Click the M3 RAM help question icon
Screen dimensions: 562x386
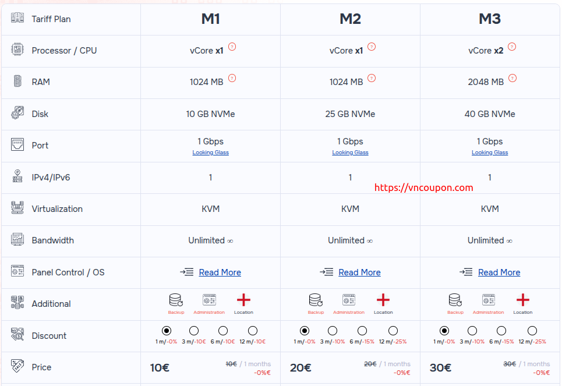(x=512, y=78)
